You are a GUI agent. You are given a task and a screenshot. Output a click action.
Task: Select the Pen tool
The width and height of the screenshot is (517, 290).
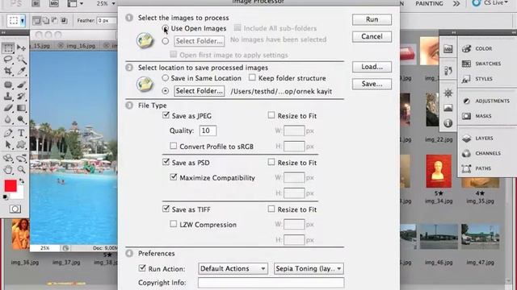point(8,133)
